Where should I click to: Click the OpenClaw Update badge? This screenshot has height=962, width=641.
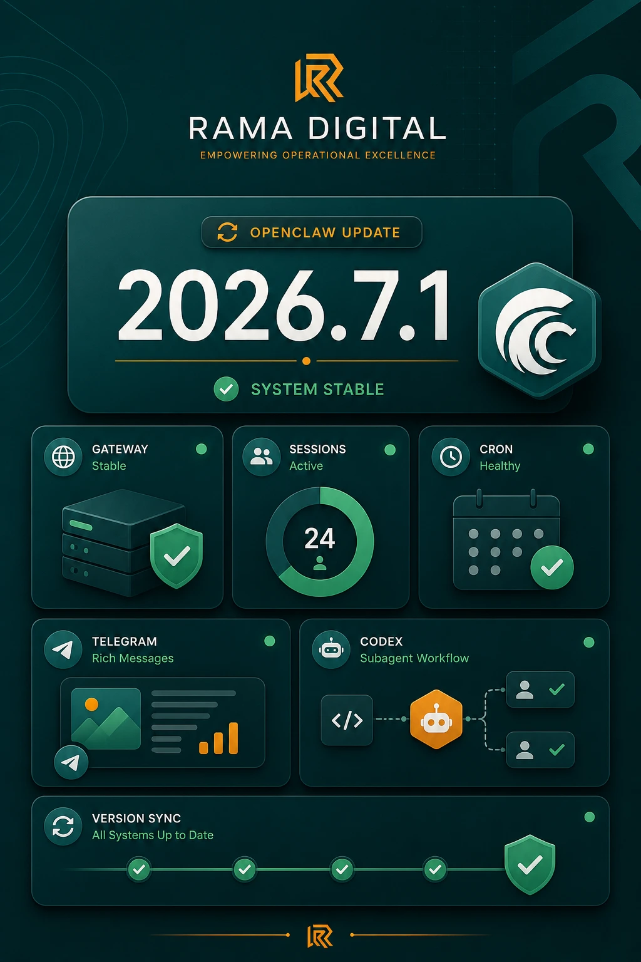click(x=312, y=232)
